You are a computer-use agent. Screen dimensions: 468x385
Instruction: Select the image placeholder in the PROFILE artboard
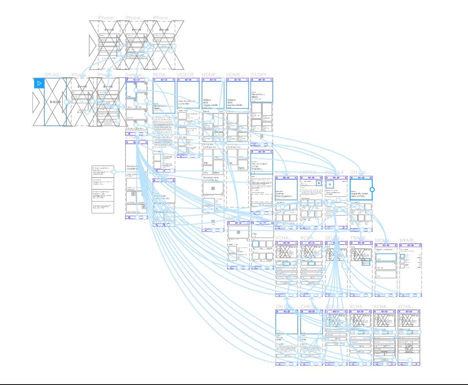click(330, 184)
